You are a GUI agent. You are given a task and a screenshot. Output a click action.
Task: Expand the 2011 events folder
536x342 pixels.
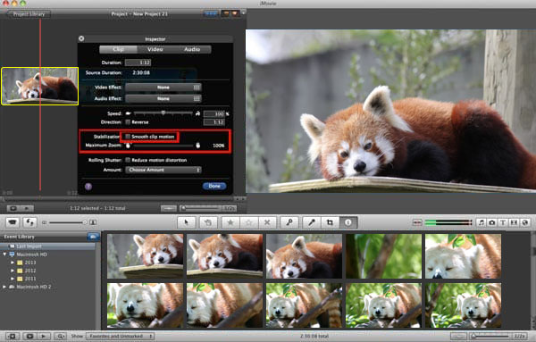13,279
